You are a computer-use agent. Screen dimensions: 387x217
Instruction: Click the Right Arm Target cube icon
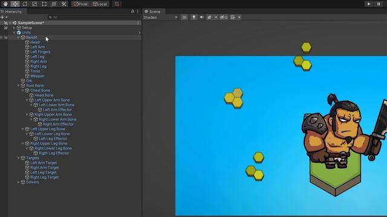click(27, 168)
